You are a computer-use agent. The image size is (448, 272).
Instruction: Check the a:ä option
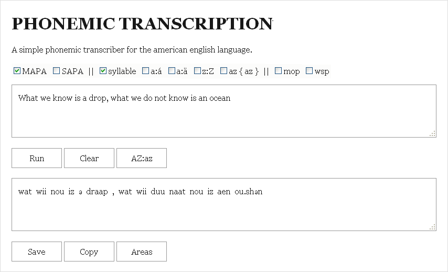(172, 71)
